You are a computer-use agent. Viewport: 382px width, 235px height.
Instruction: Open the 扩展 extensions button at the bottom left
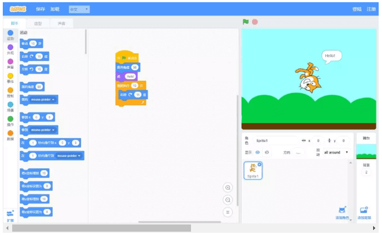click(10, 216)
